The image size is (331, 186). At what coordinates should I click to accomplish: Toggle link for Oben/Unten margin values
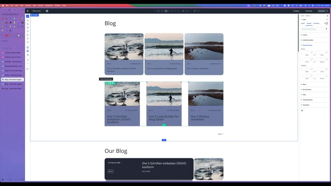[314, 55]
